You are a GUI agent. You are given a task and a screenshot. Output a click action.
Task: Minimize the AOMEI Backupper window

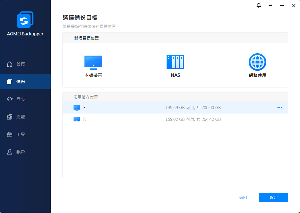[282, 6]
